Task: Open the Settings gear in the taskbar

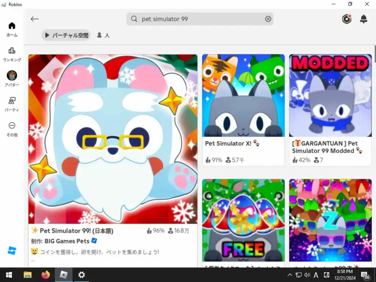Action: [x=82, y=275]
